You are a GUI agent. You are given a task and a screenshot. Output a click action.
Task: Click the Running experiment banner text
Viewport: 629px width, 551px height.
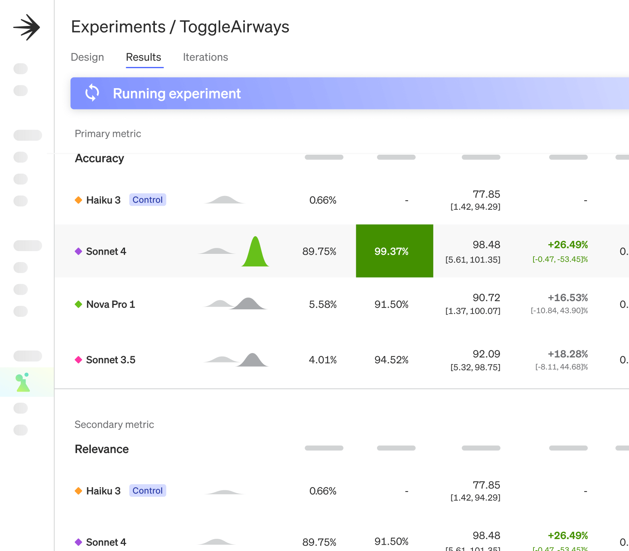click(x=177, y=94)
